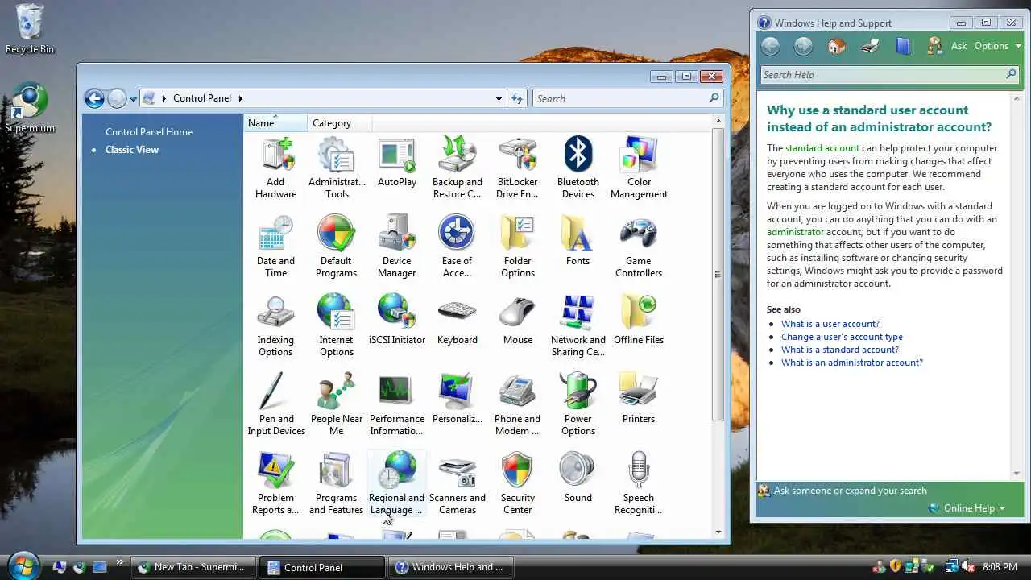Screen dimensions: 1031x580
Task: Open AutoPlay settings icon
Action: click(x=397, y=162)
